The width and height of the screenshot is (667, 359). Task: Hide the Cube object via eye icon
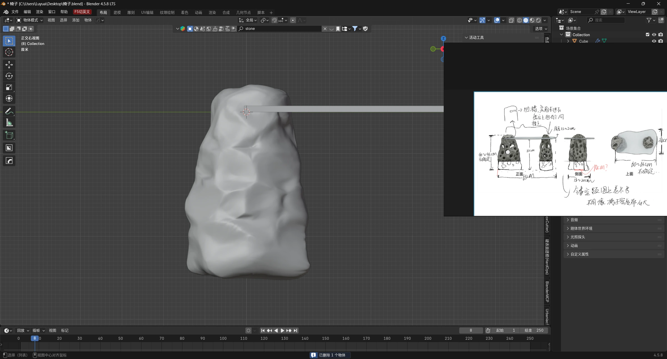pos(654,41)
